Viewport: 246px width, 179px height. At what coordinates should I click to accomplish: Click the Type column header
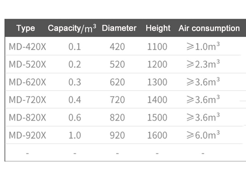pos(26,28)
